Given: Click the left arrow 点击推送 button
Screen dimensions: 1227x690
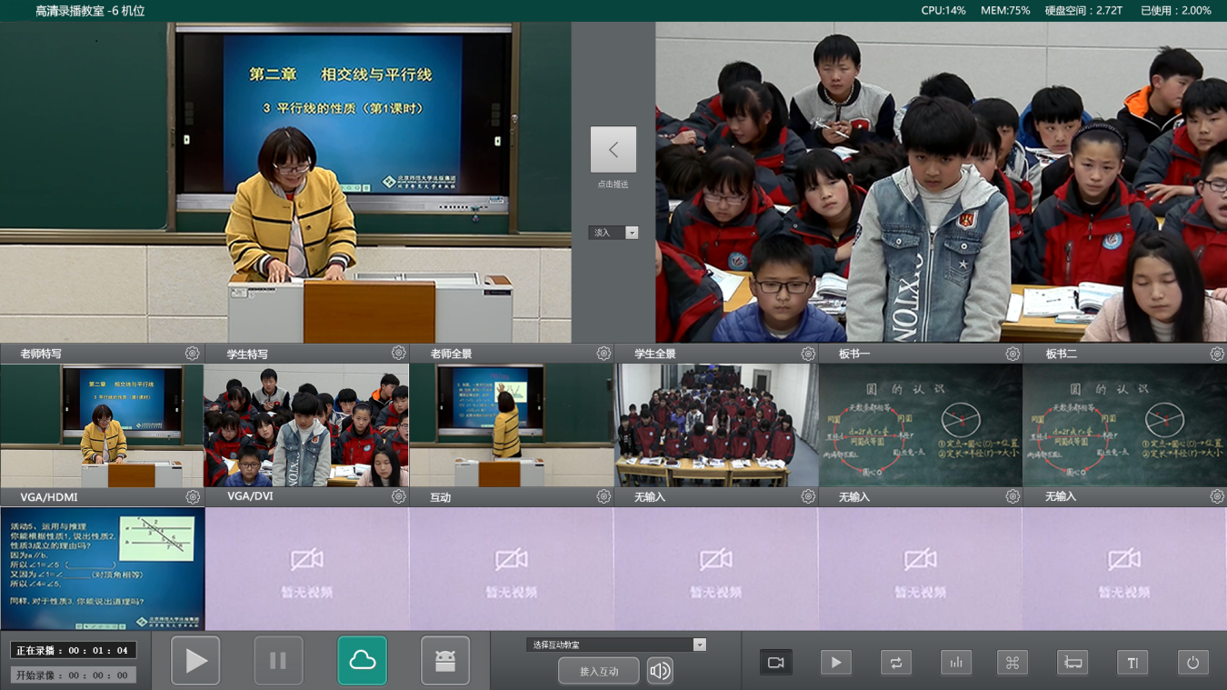Looking at the screenshot, I should pos(613,150).
